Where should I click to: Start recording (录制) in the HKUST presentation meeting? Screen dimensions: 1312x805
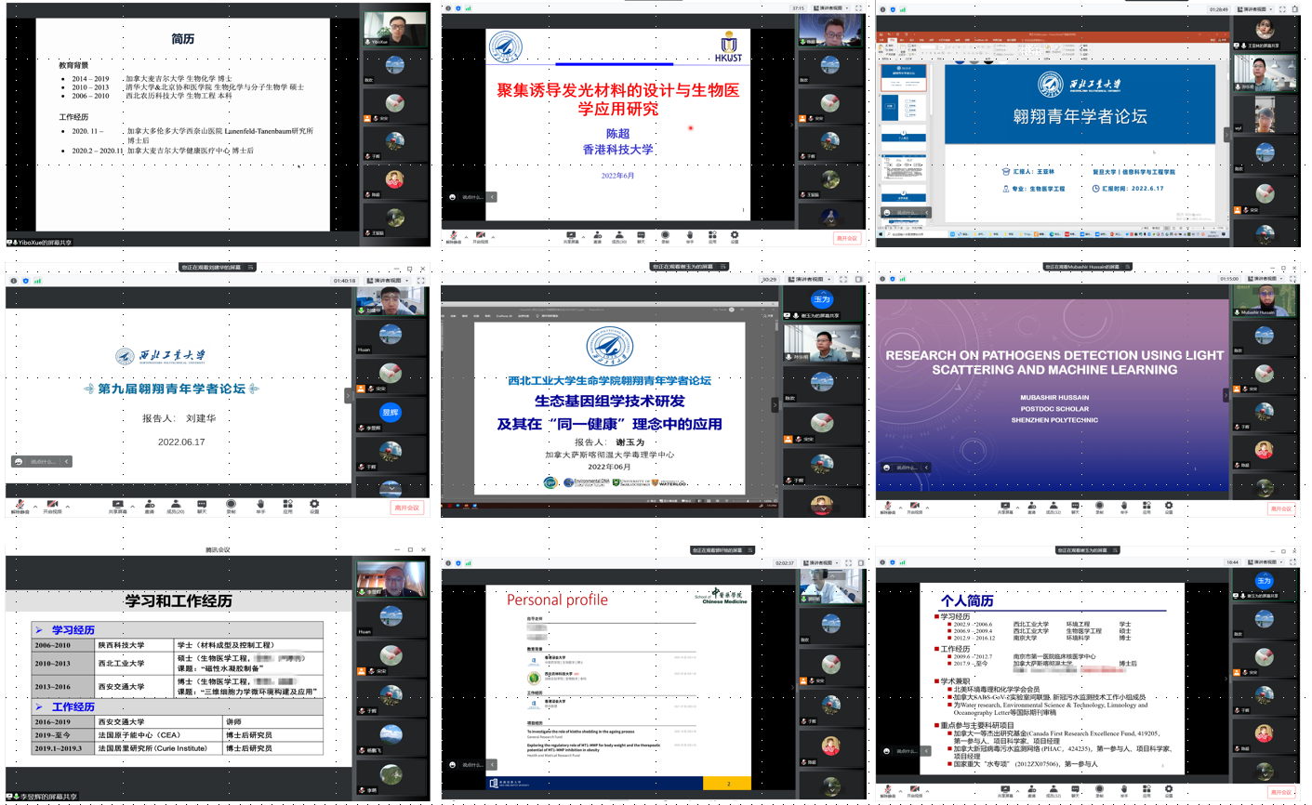click(x=665, y=236)
